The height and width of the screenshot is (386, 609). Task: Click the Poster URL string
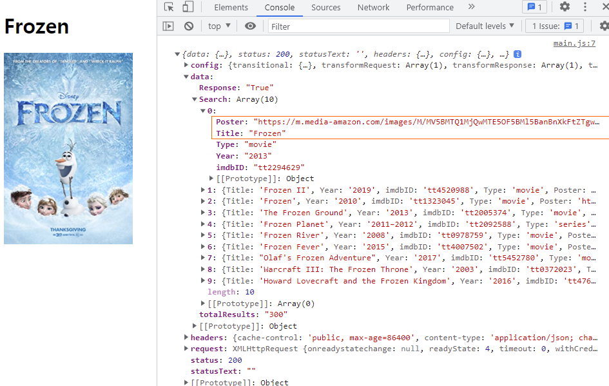[427, 122]
